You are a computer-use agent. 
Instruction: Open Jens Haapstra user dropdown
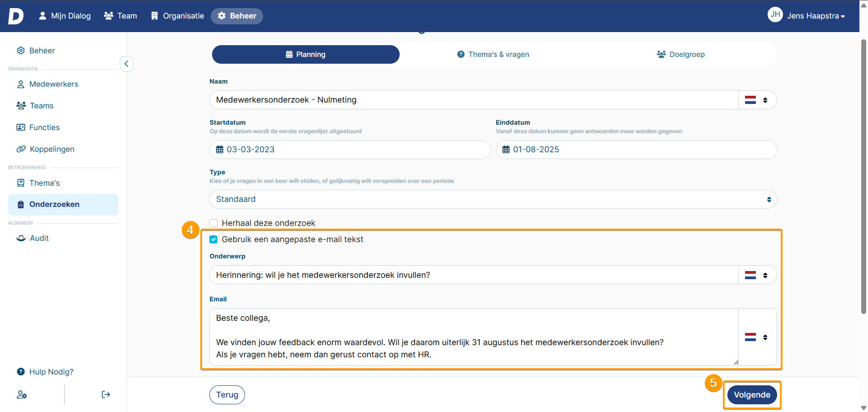tap(816, 16)
